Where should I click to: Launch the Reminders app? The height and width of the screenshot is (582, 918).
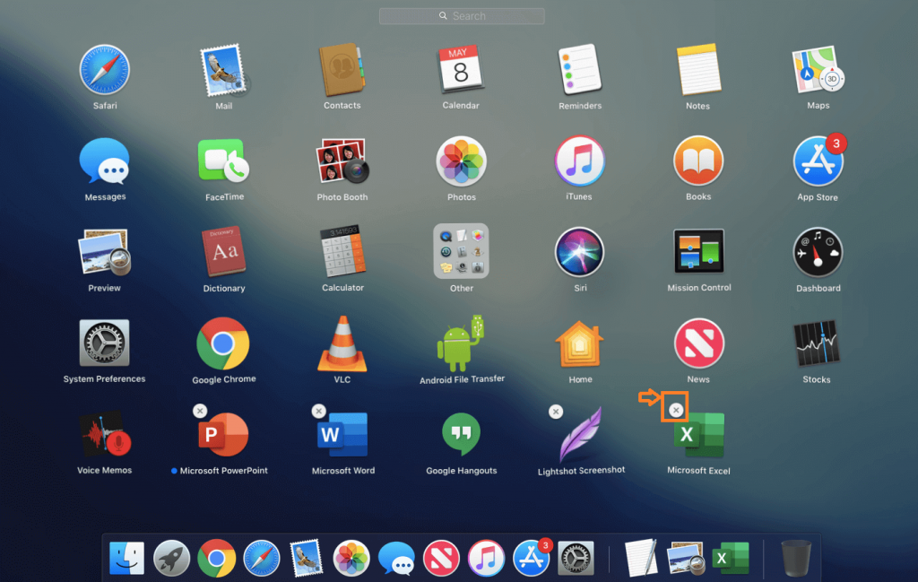[580, 70]
